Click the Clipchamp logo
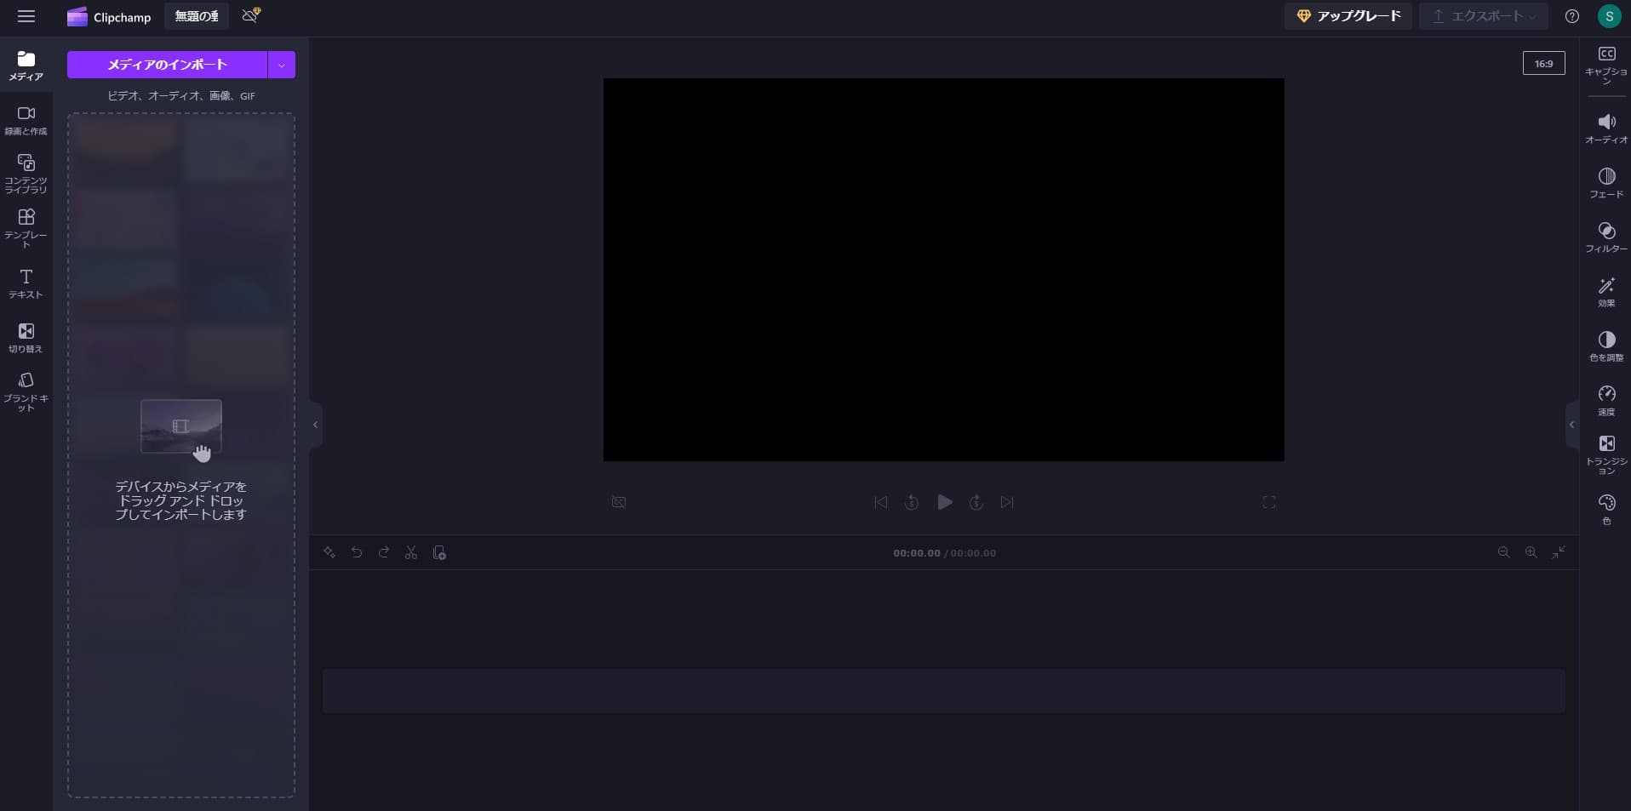This screenshot has height=811, width=1631. point(109,16)
